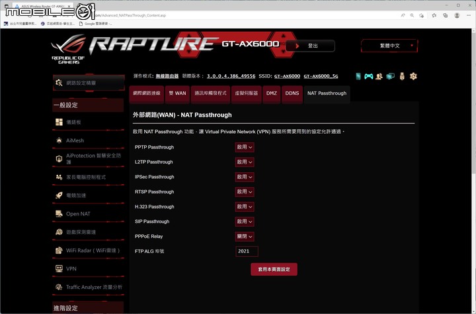Open the WiFi Radar sidebar icon
The height and width of the screenshot is (314, 476).
[59, 250]
